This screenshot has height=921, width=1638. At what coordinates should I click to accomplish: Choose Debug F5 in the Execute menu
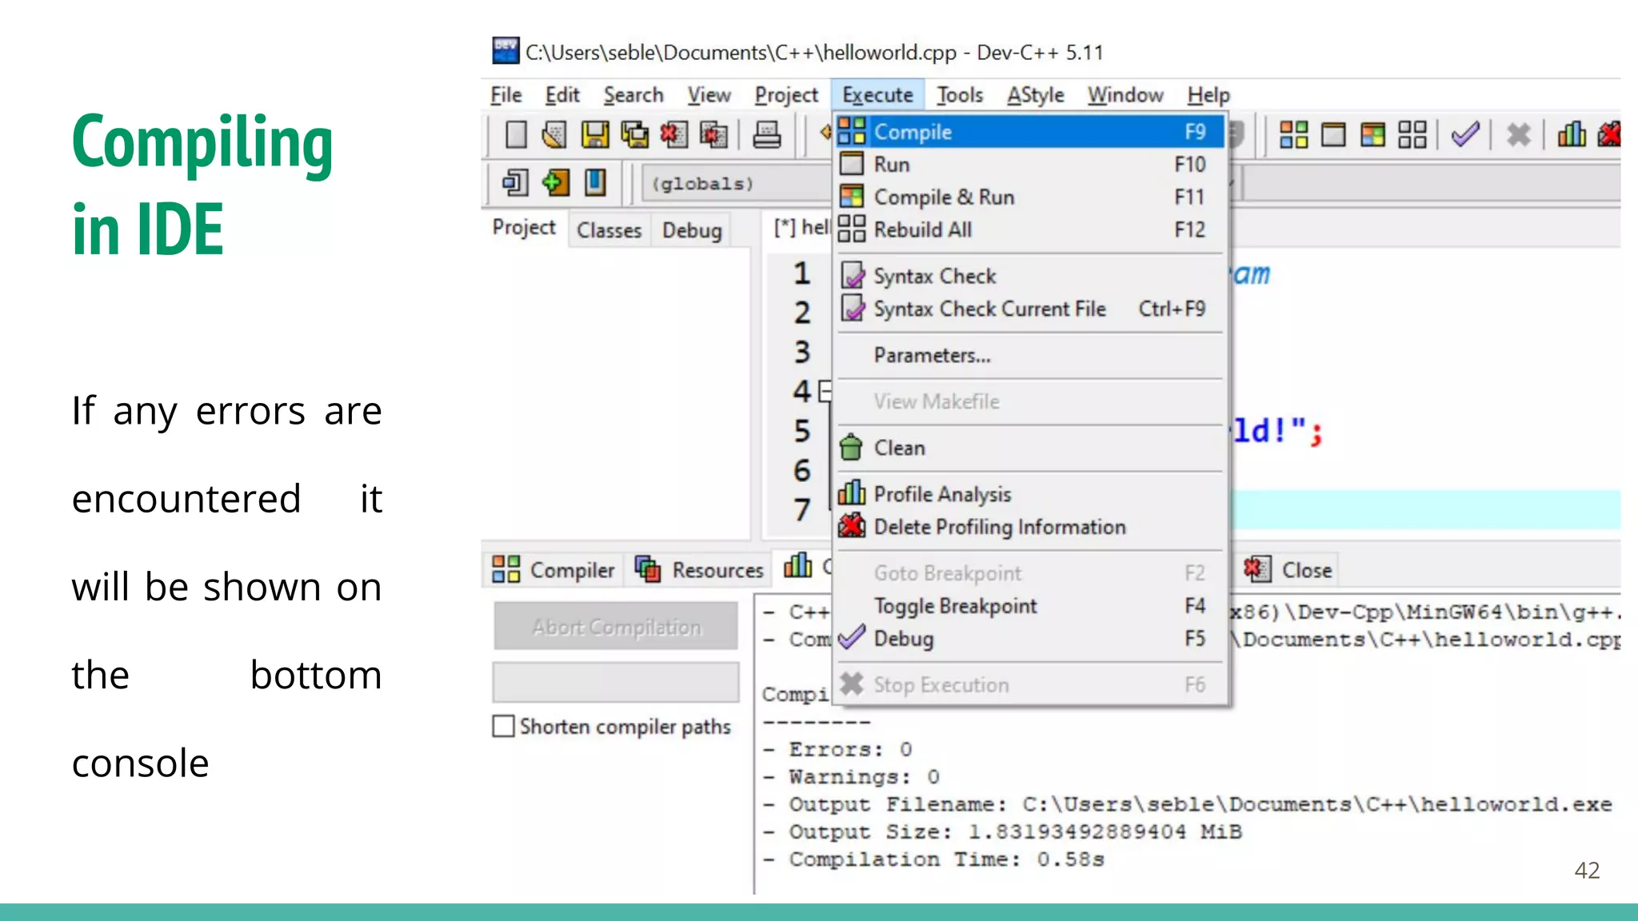(x=1029, y=639)
